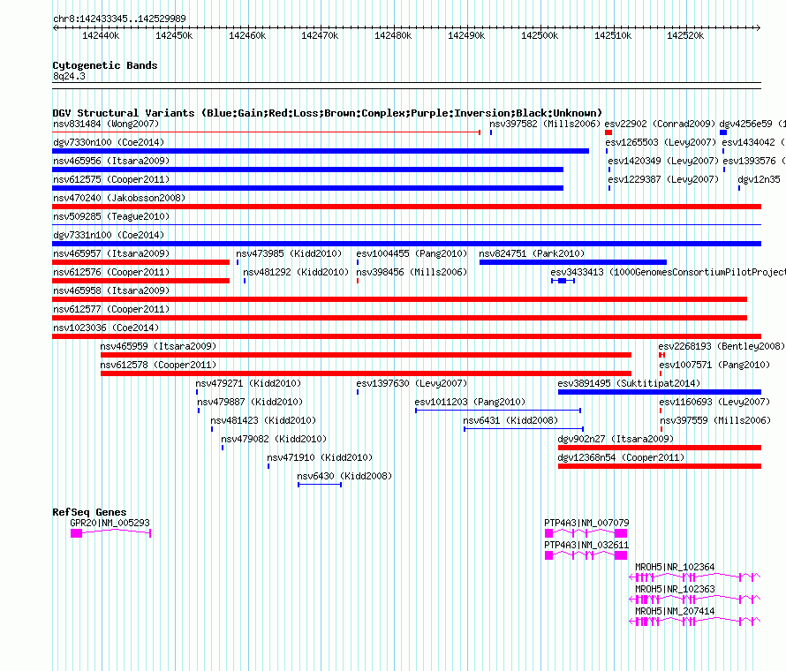This screenshot has width=786, height=671.
Task: Open the nsv473985 (Kidd2010) variant label
Action: [289, 253]
